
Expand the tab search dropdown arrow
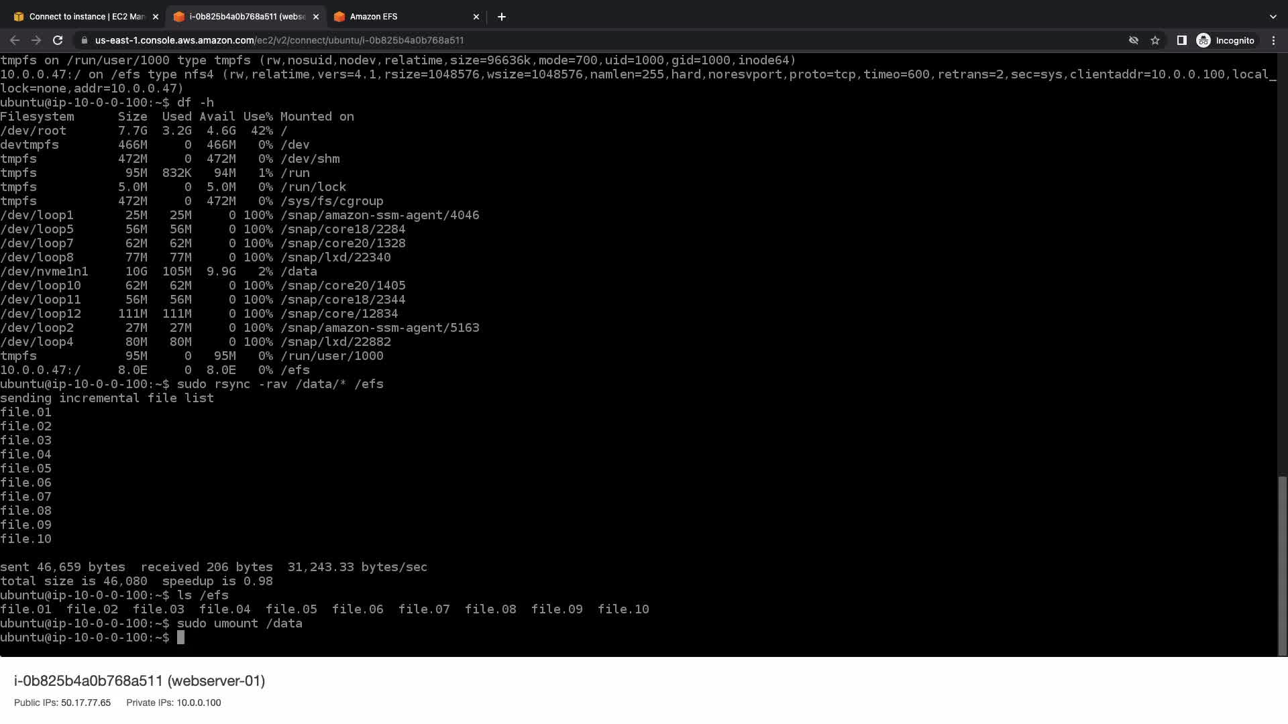[1273, 17]
